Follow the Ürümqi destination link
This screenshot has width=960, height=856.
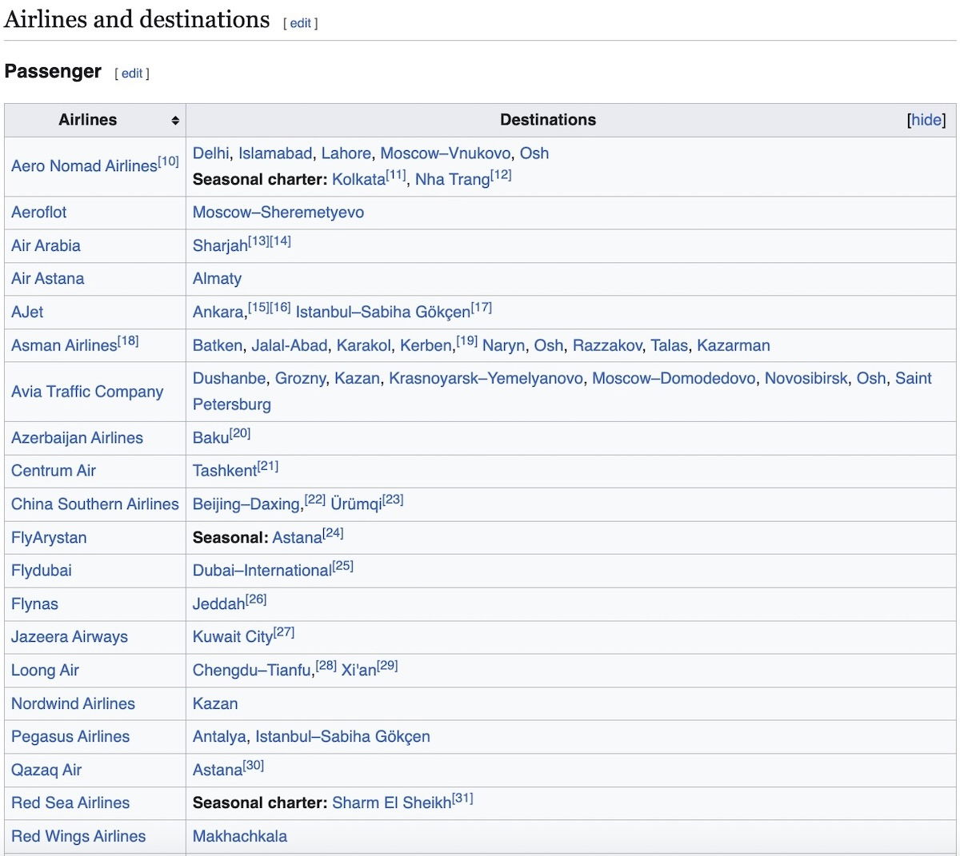pyautogui.click(x=356, y=505)
